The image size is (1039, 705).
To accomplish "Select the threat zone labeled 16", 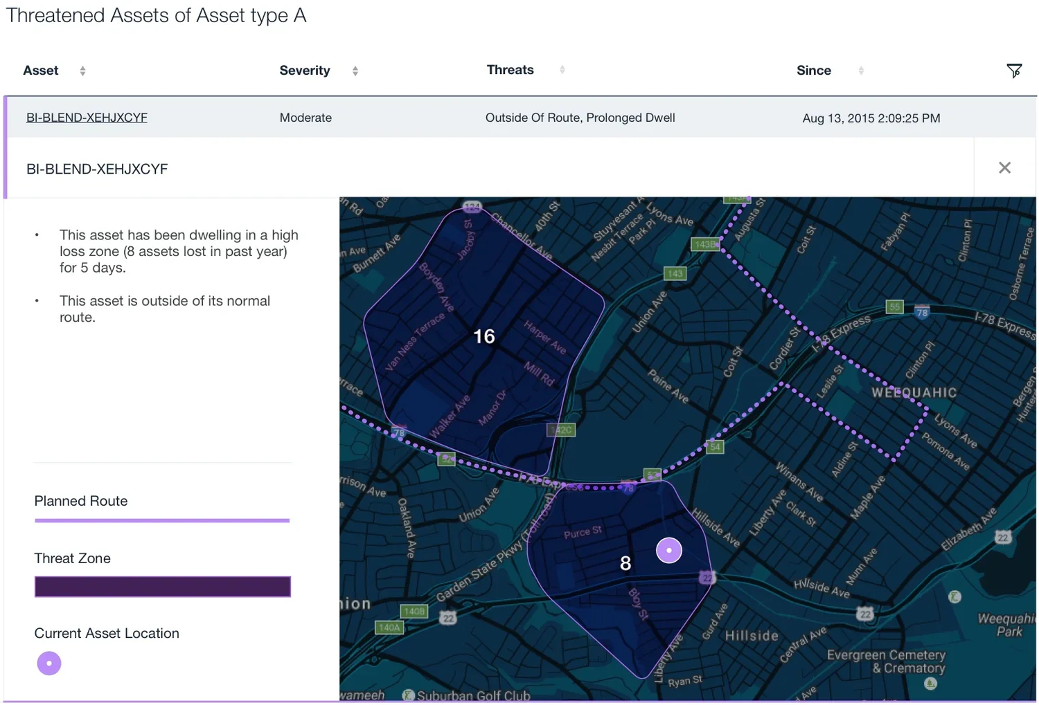I will coord(483,337).
